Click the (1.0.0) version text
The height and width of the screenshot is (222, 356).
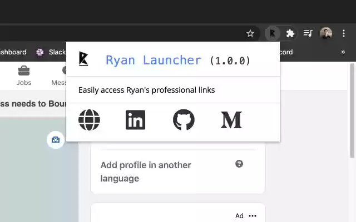230,60
